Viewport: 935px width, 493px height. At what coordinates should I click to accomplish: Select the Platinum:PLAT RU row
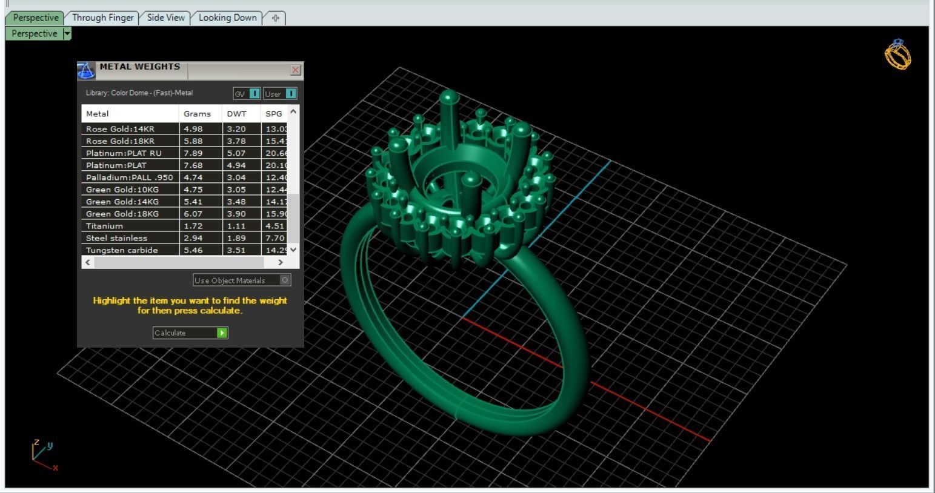point(184,153)
